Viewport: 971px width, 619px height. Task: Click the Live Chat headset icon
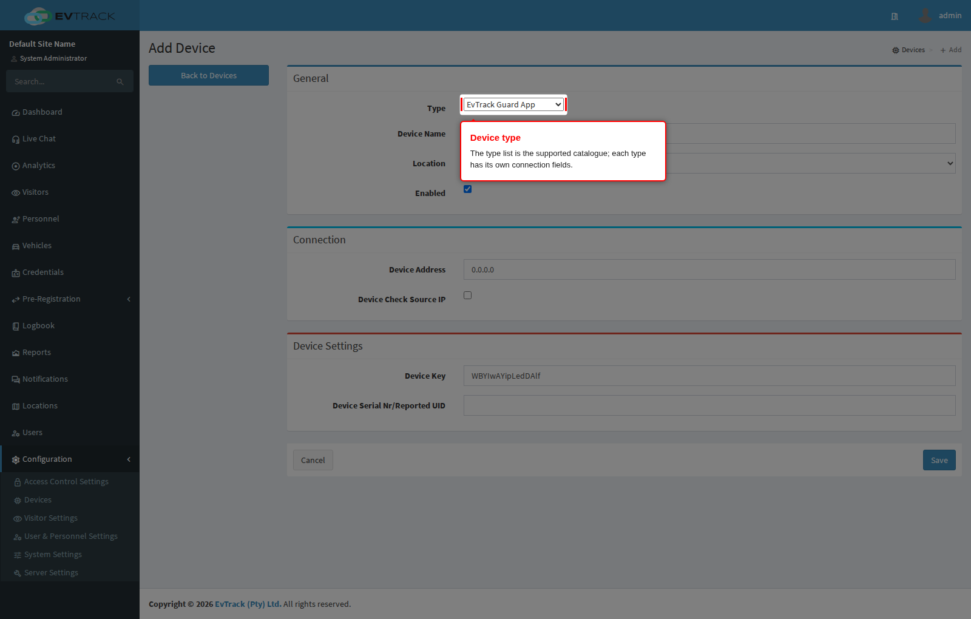16,140
